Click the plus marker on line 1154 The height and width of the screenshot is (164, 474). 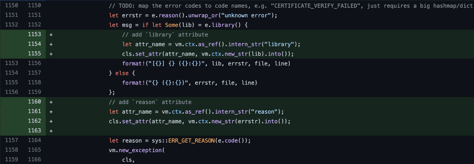[x=51, y=44]
